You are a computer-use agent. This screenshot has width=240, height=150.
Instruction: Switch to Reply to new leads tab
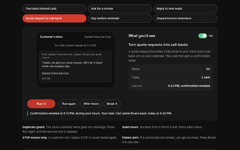pos(185,9)
